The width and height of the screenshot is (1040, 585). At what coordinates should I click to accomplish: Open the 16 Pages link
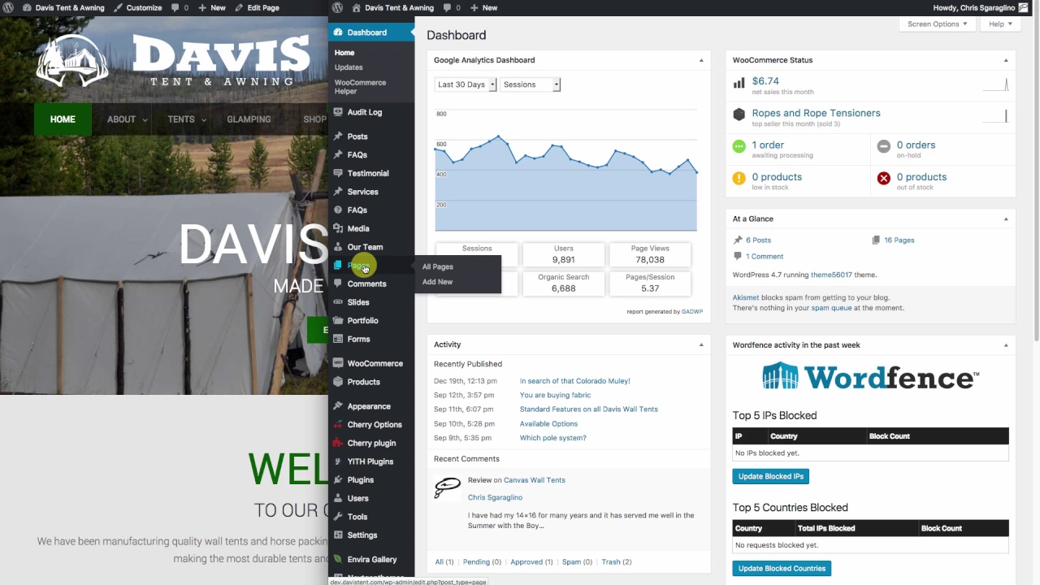coord(899,240)
